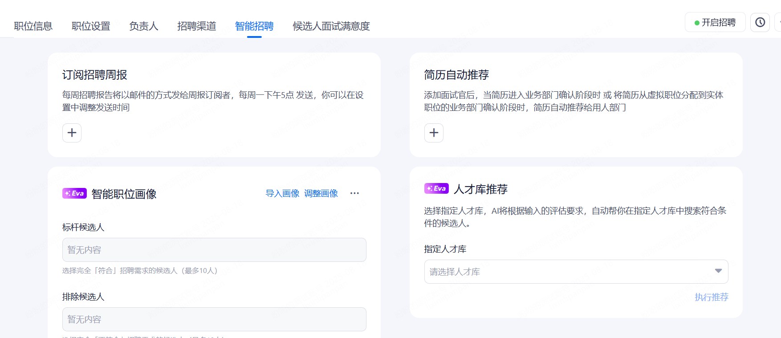This screenshot has height=338, width=781.
Task: Click the 标杆候选人 input field
Action: coord(214,250)
